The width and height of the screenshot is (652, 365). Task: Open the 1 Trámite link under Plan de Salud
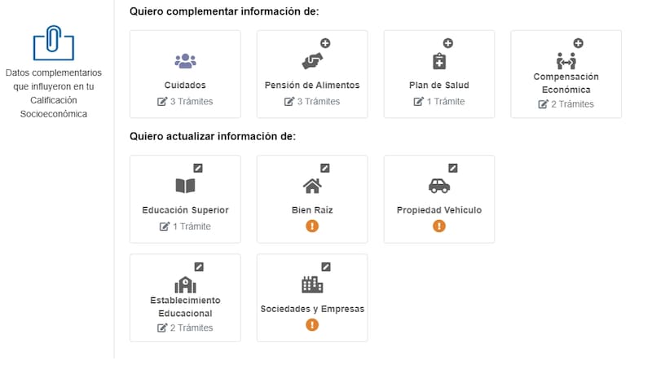tap(439, 101)
